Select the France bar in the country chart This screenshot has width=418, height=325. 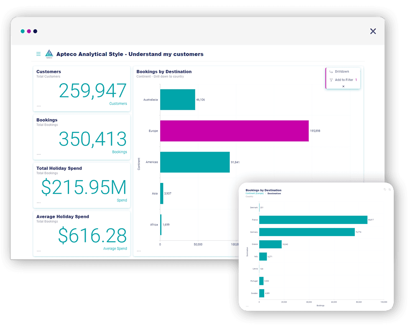click(313, 220)
